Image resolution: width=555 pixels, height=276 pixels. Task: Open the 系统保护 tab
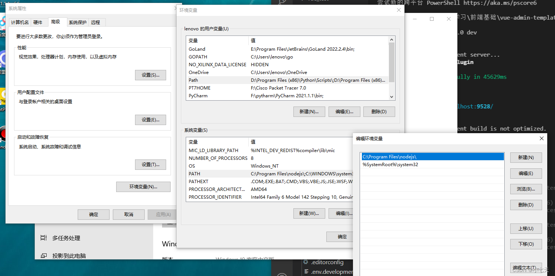coord(78,22)
